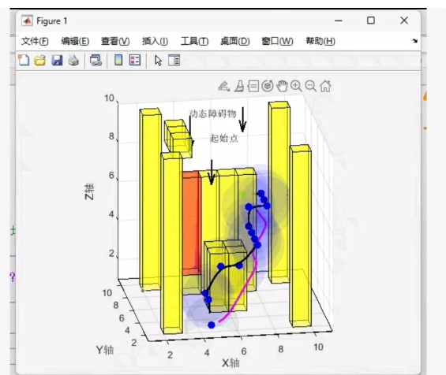Select the Edit Plot arrow tool

(x=158, y=61)
